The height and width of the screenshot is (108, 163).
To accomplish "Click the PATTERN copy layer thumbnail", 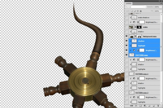I will click(x=131, y=55).
